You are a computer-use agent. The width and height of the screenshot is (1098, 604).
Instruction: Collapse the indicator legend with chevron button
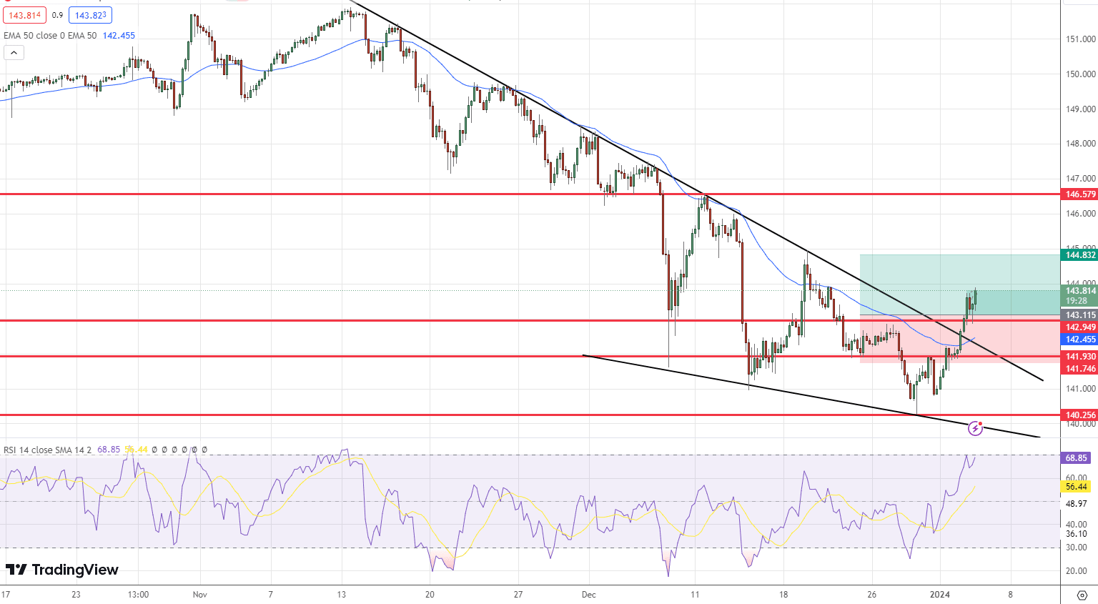(x=14, y=52)
